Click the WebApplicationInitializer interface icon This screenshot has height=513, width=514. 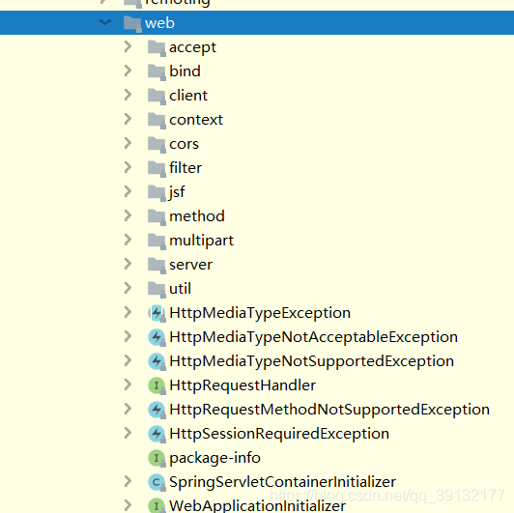157,506
